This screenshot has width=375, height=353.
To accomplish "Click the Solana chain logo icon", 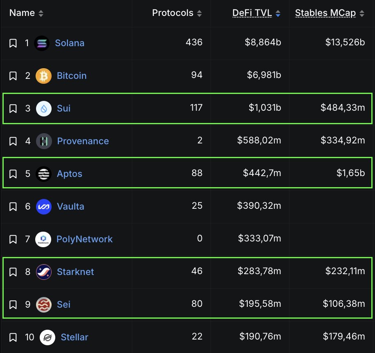I will (x=42, y=43).
